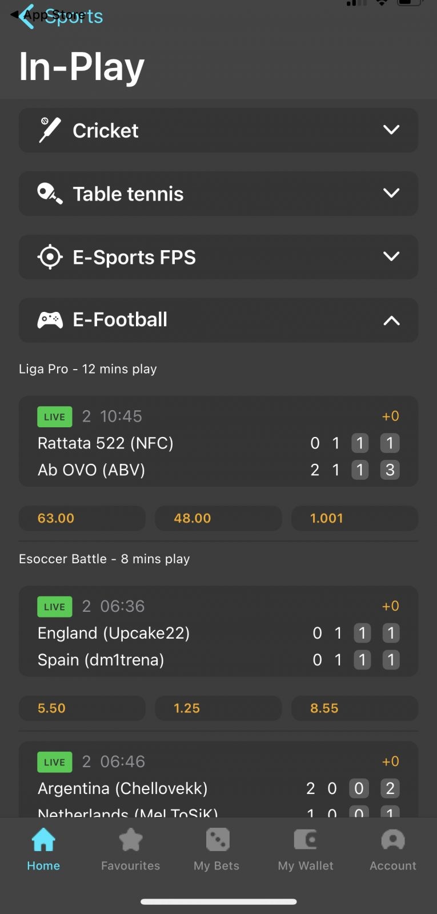The width and height of the screenshot is (437, 914).
Task: Select the 63.00 odds for Rattata 522
Action: pos(82,518)
